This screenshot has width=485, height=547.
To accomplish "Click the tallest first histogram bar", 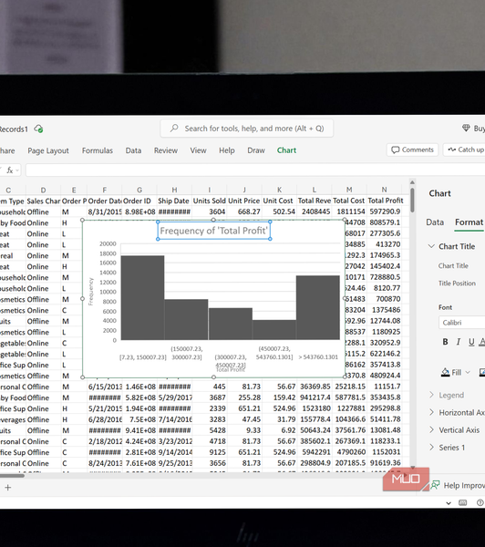I will coord(142,297).
